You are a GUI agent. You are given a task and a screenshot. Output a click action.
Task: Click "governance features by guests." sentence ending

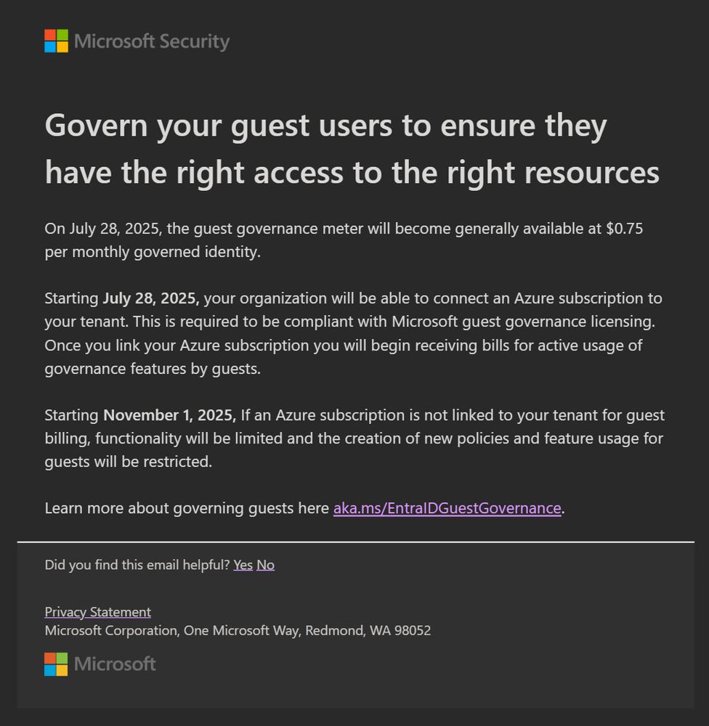coord(153,369)
